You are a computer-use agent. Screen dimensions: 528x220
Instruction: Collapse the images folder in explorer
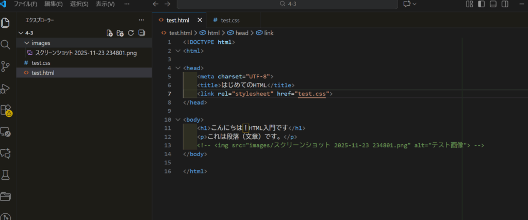[27, 43]
